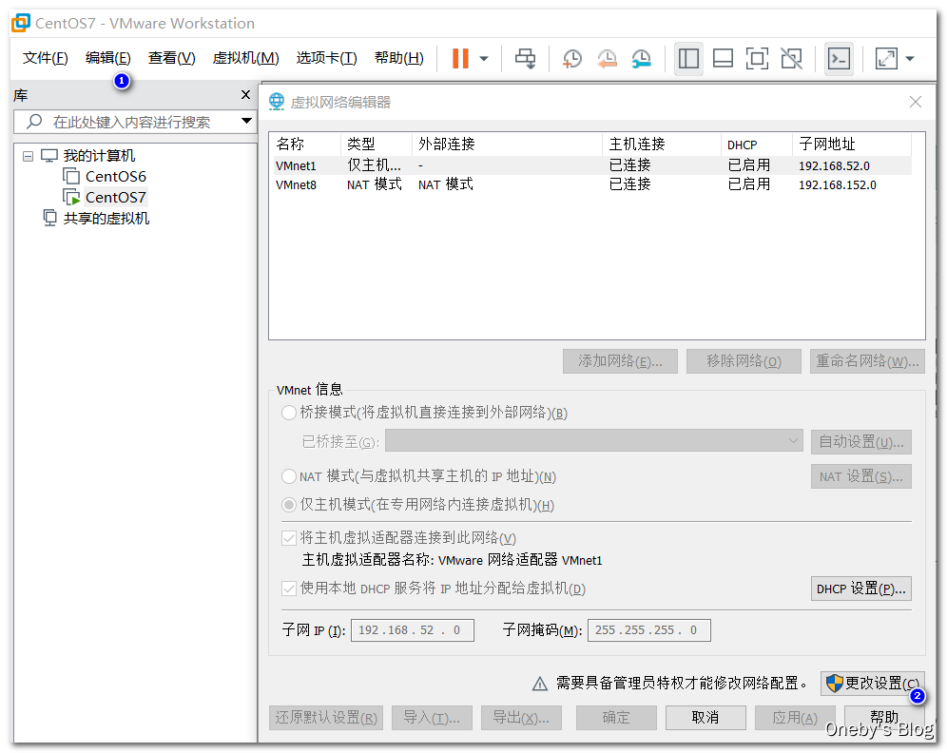The height and width of the screenshot is (753, 947).
Task: Select the CentOS7 virtual machine
Action: click(115, 198)
